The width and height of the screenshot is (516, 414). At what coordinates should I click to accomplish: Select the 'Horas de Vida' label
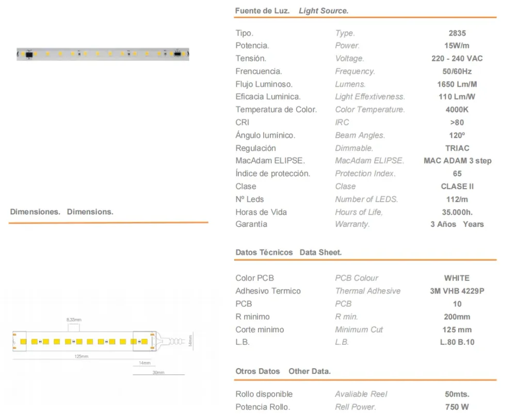[x=261, y=212]
